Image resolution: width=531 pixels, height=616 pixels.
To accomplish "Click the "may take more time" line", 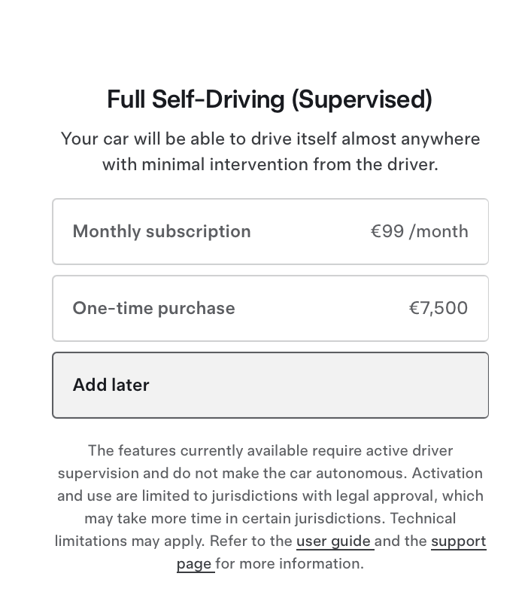I will click(x=270, y=519).
